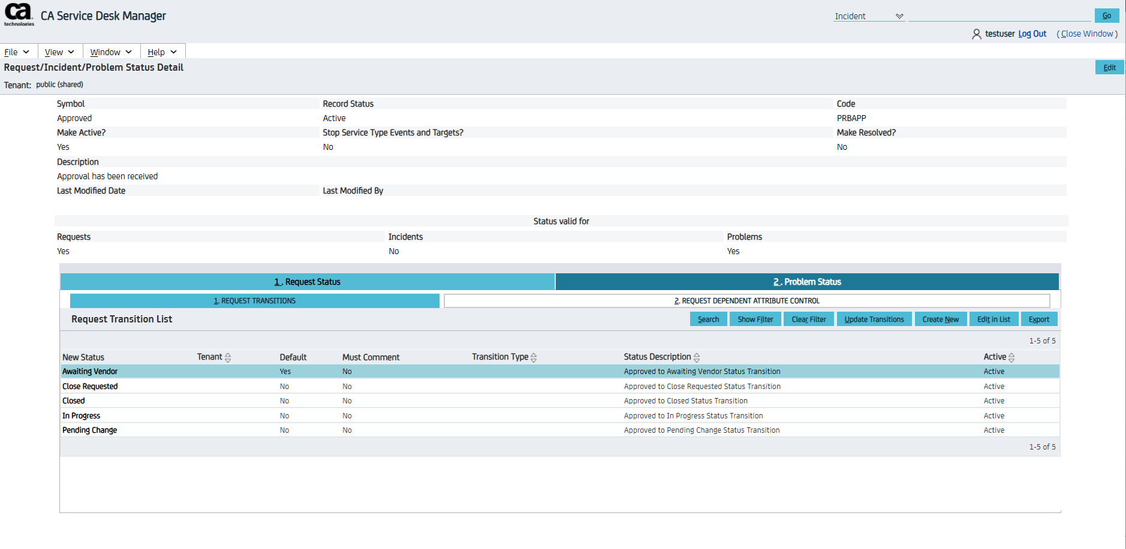Click the Export button
Image resolution: width=1126 pixels, height=549 pixels.
1038,319
